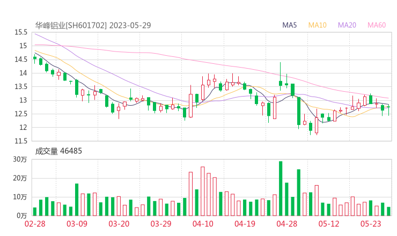Viewport: 397px width, 236px height.
Task: Click the stock title 华峰铝业[SH601702]
Action: pyautogui.click(x=71, y=25)
